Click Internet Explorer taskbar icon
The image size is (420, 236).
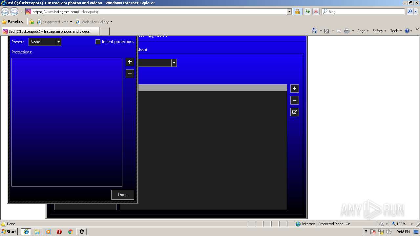[x=26, y=232]
